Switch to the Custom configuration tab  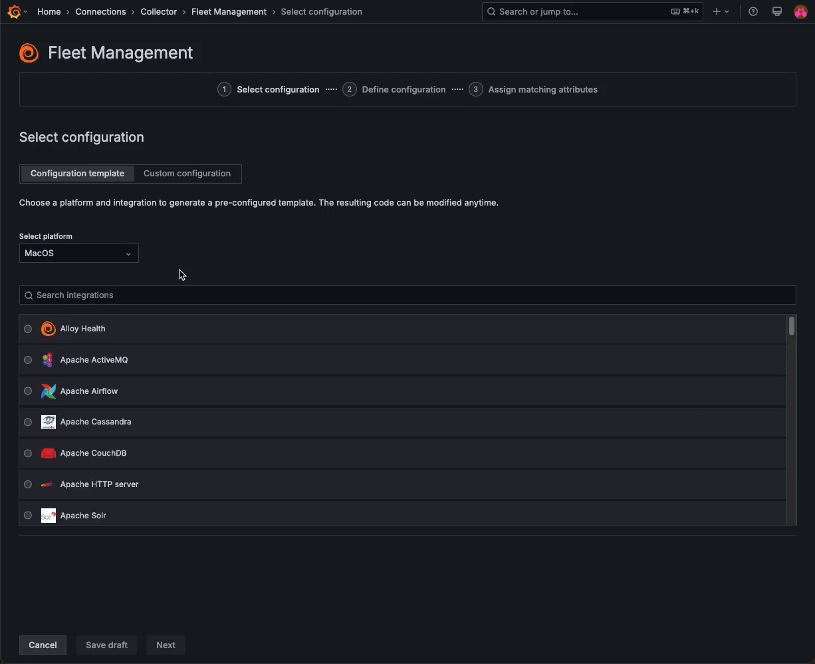(x=187, y=173)
